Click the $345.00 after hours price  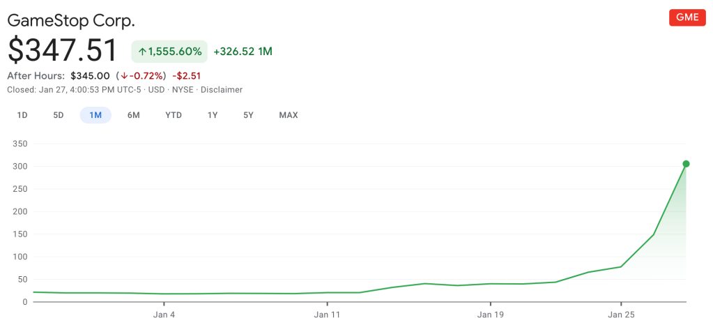tap(90, 75)
